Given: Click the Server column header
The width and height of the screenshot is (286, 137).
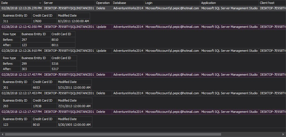Looking at the screenshot, I should point(69,3).
